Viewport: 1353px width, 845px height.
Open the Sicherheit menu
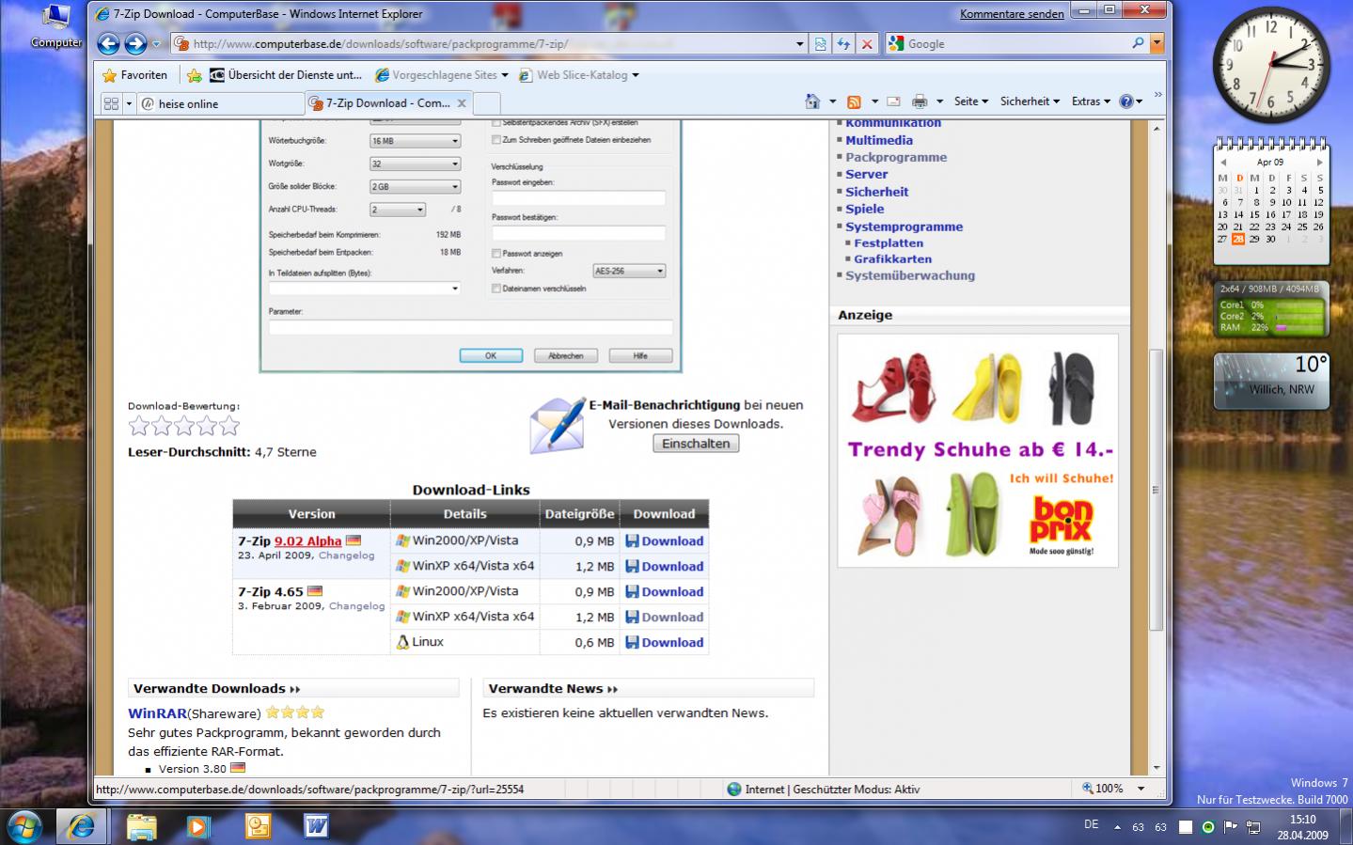coord(1030,102)
